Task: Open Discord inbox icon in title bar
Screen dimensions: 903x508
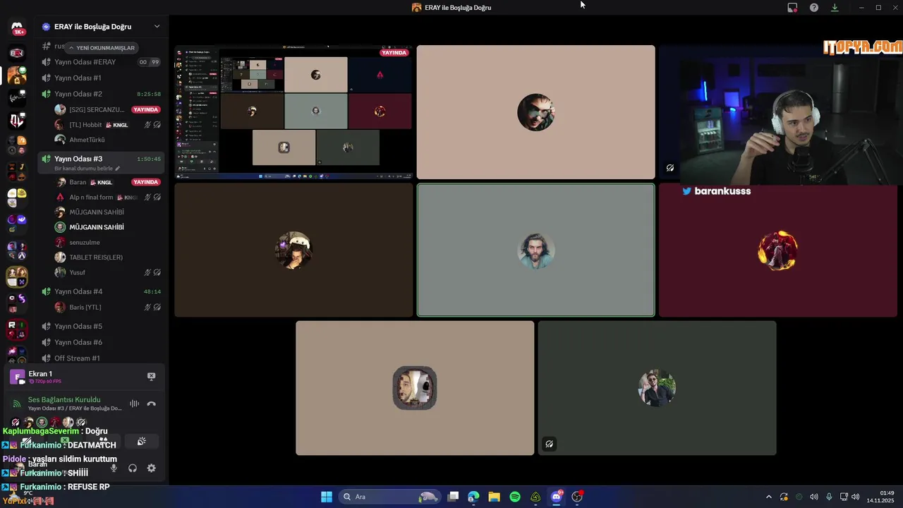Action: click(792, 8)
